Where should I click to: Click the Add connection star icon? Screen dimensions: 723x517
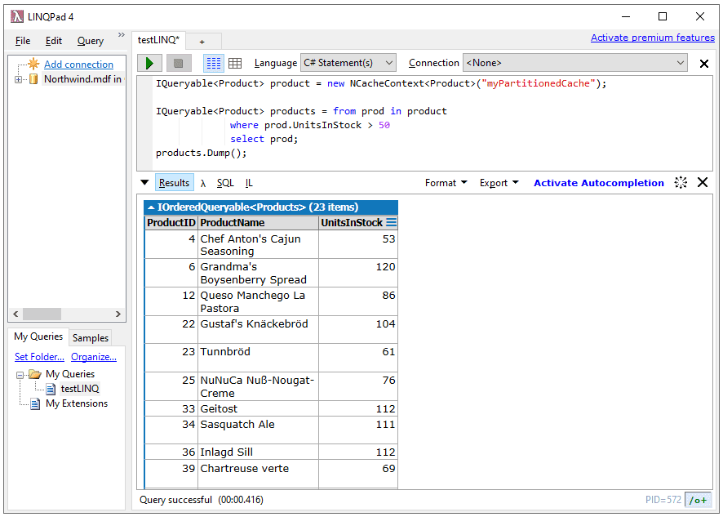[33, 65]
